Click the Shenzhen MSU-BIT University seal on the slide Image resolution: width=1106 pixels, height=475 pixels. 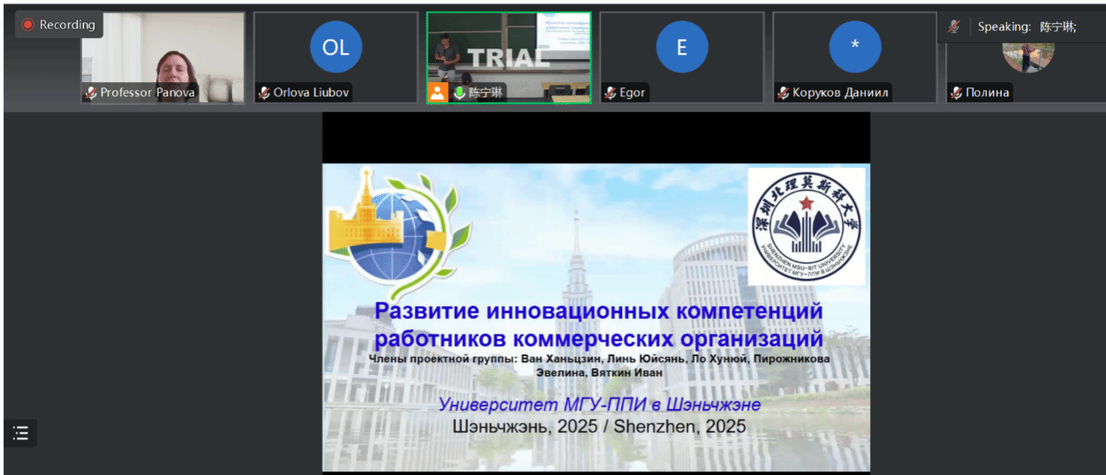806,226
